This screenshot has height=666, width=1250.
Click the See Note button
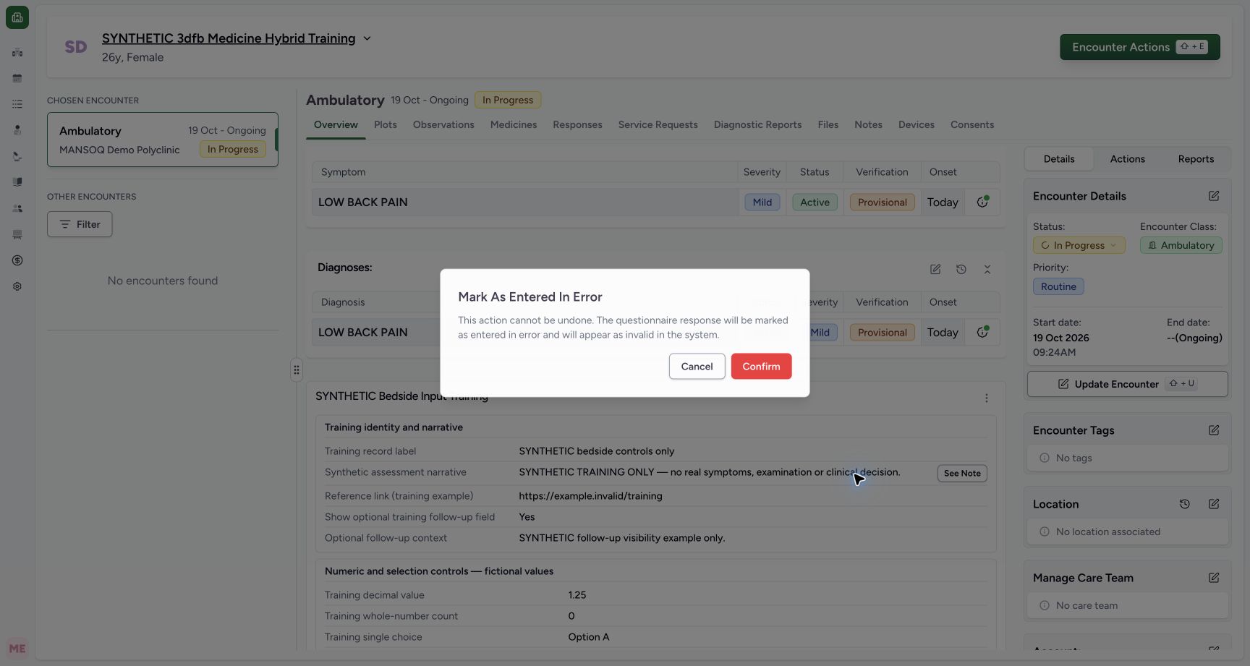point(962,473)
